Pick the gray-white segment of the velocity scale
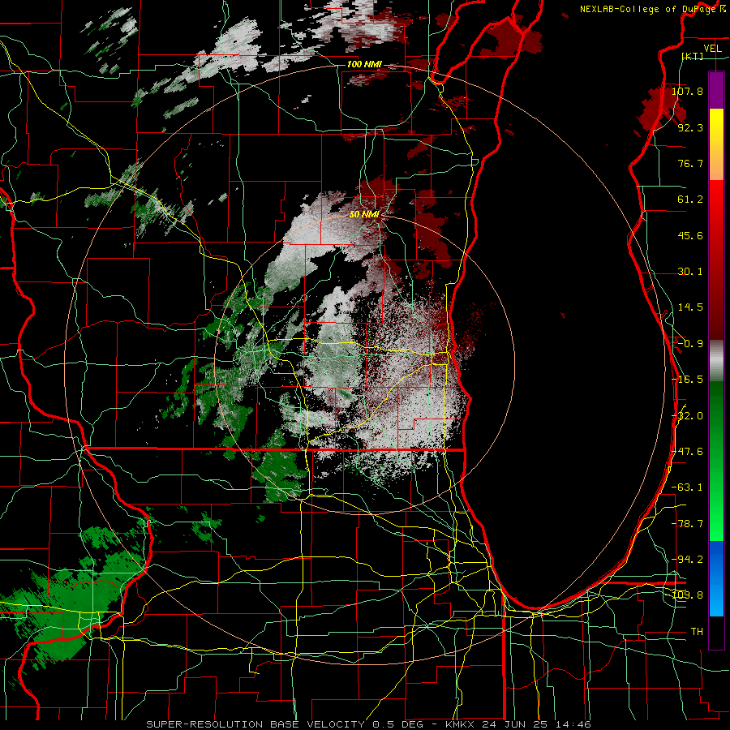 pos(716,361)
